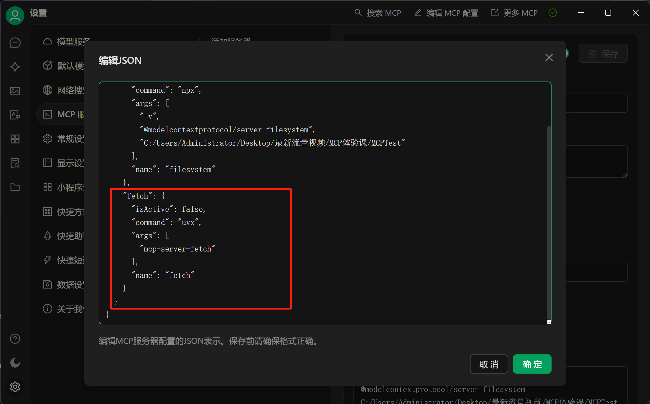650x404 pixels.
Task: Click the 取消 button
Action: click(x=489, y=364)
